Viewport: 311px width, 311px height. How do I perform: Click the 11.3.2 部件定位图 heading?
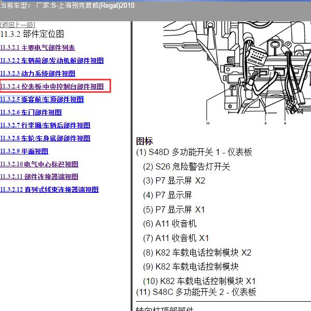32,34
